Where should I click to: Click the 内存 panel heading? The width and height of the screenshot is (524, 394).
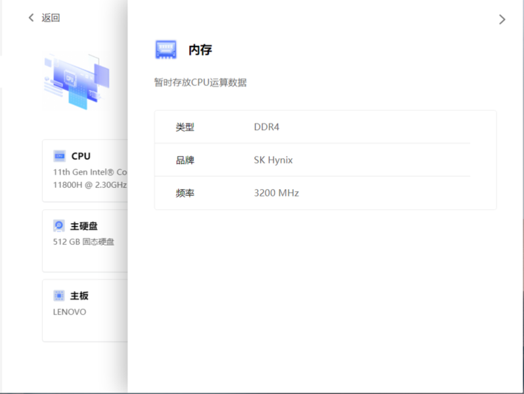point(200,50)
